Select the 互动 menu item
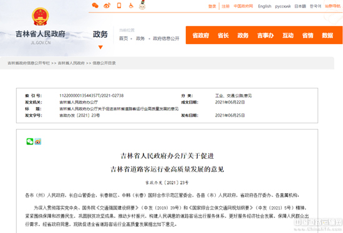Screen dimensions: 343x233 coord(288,36)
